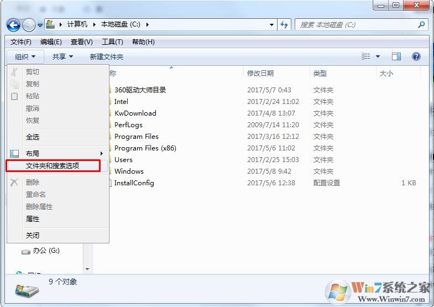Screen dimensions: 434x307
Task: Click the layout icon beside 布局
Action: [14, 153]
